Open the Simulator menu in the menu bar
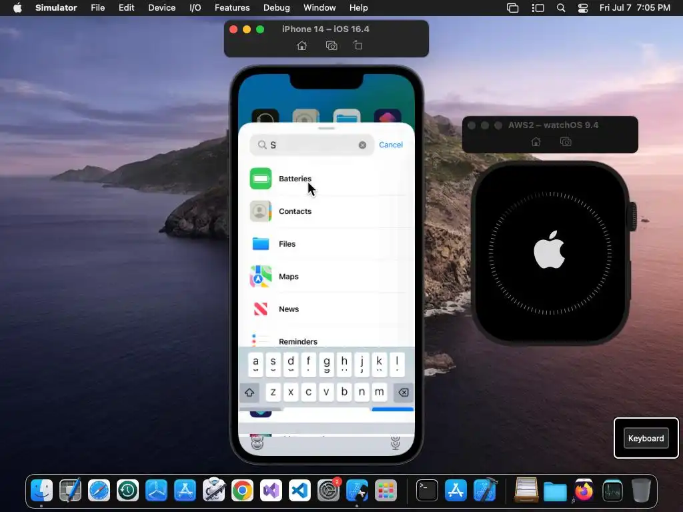This screenshot has width=683, height=512. pyautogui.click(x=56, y=8)
